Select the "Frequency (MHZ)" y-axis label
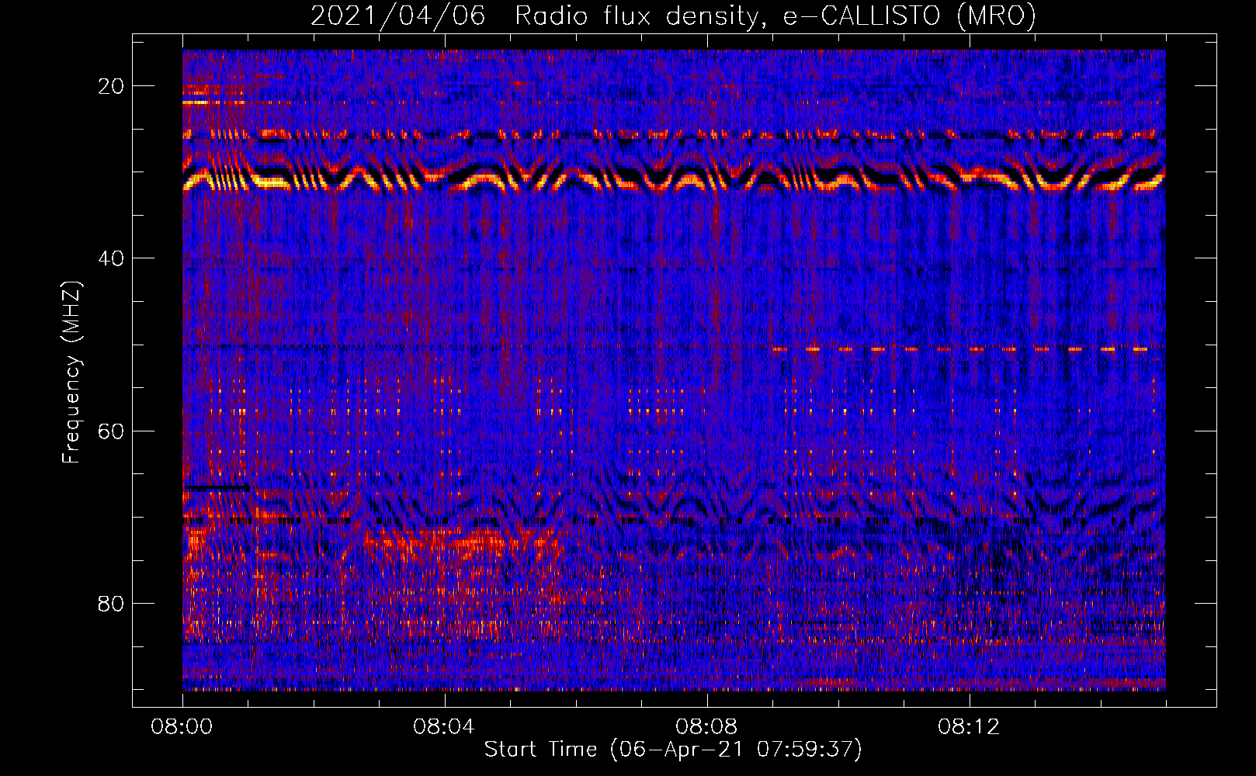 (71, 372)
